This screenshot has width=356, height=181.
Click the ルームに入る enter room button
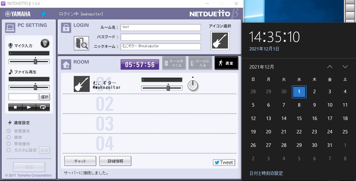200,63
